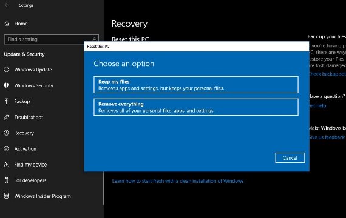Viewport: 346px width, 218px height.
Task: Open the clean installation of Windows link
Action: [x=178, y=181]
